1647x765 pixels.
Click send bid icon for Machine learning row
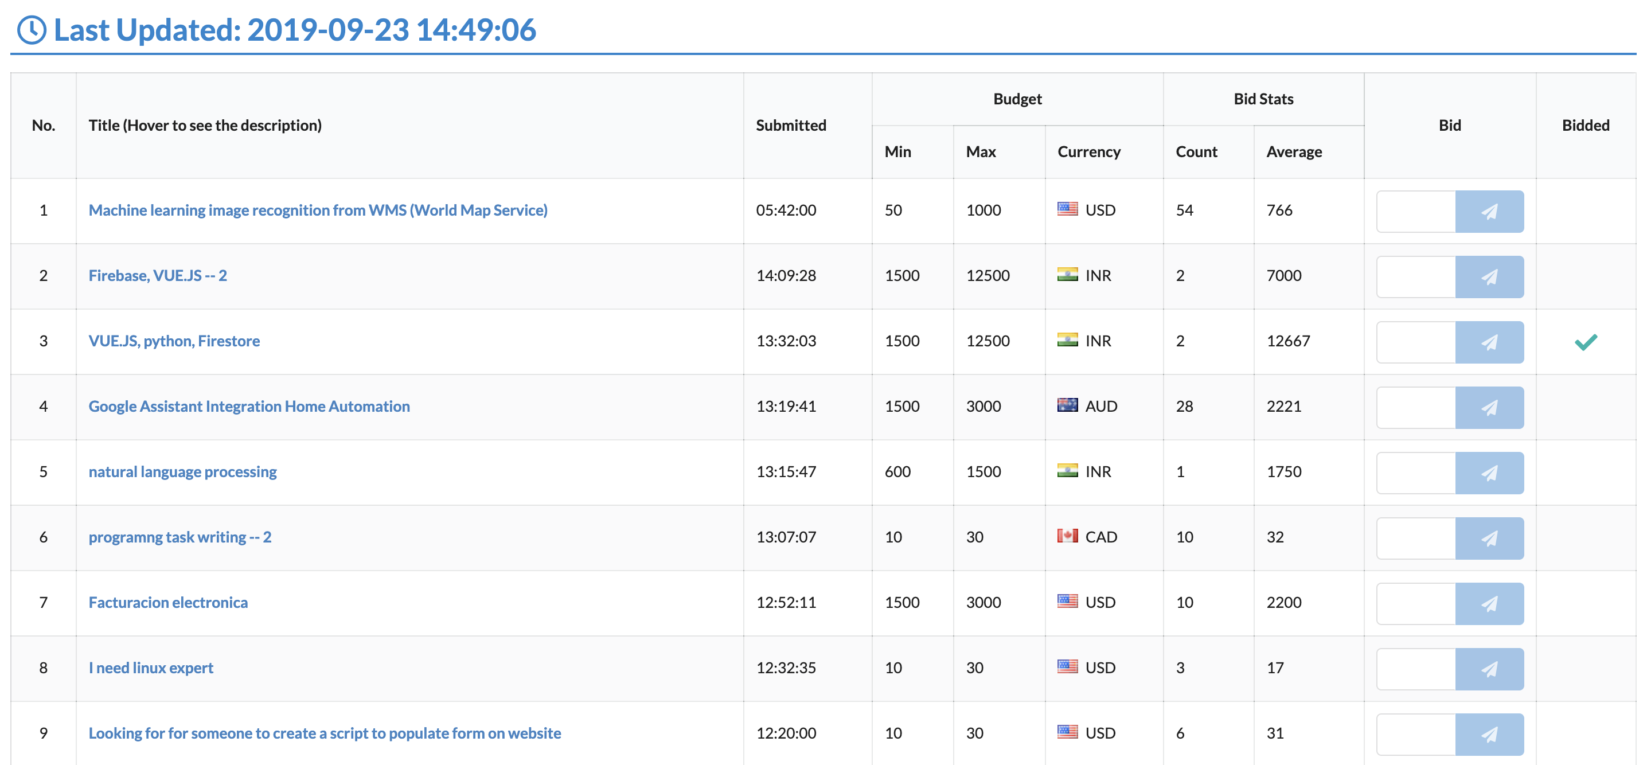click(x=1489, y=212)
